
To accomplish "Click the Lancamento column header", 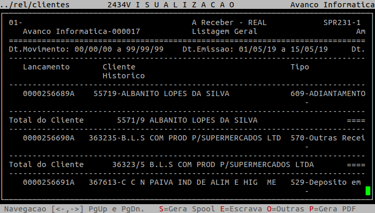I will click(46, 67).
